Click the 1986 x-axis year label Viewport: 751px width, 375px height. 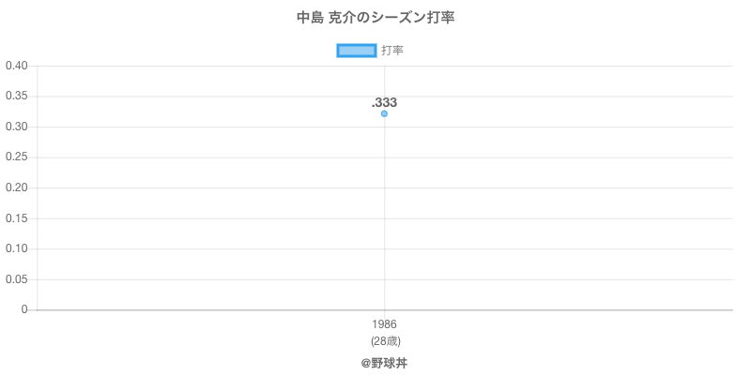click(x=384, y=324)
